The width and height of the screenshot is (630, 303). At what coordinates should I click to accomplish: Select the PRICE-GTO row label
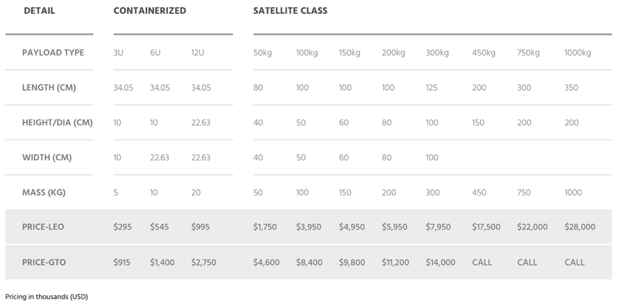[44, 263]
